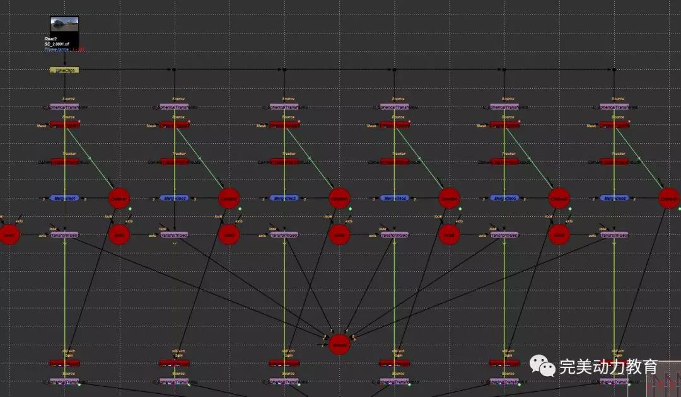Select the Read2 node thumbnail

pyautogui.click(x=64, y=26)
